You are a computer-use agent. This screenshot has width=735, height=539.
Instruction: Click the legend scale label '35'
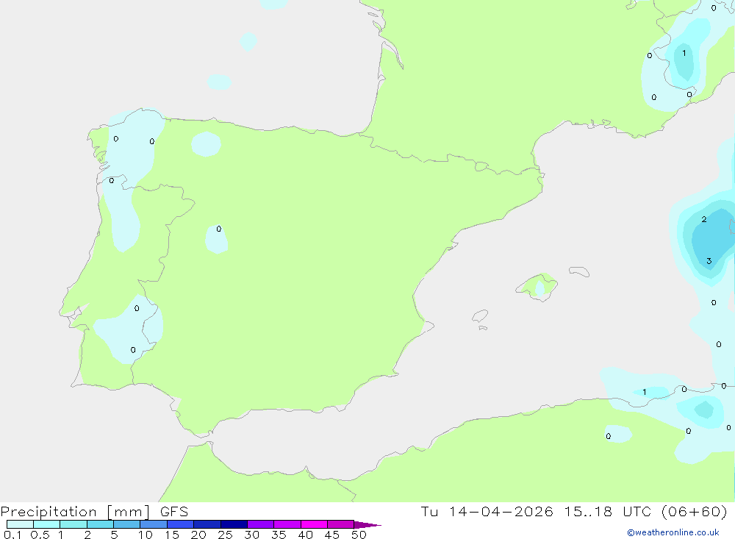coord(279,535)
